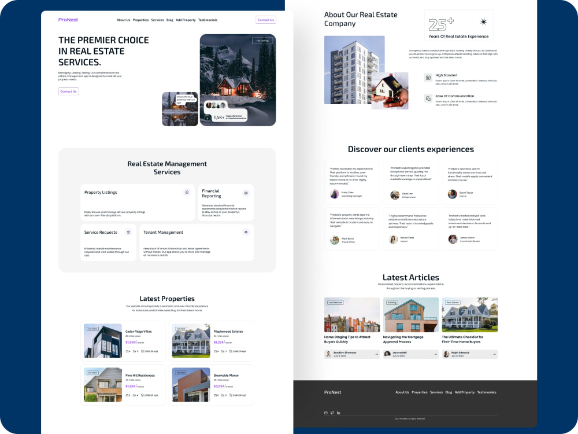The height and width of the screenshot is (434, 578).
Task: Click the small lake cabin hero thumbnail
Action: tap(180, 109)
